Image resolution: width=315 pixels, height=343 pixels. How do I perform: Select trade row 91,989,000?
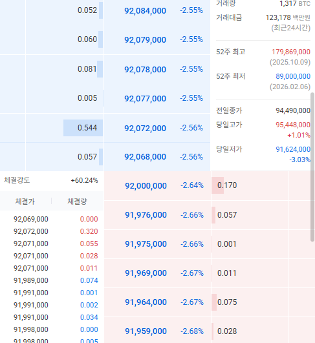point(52,280)
